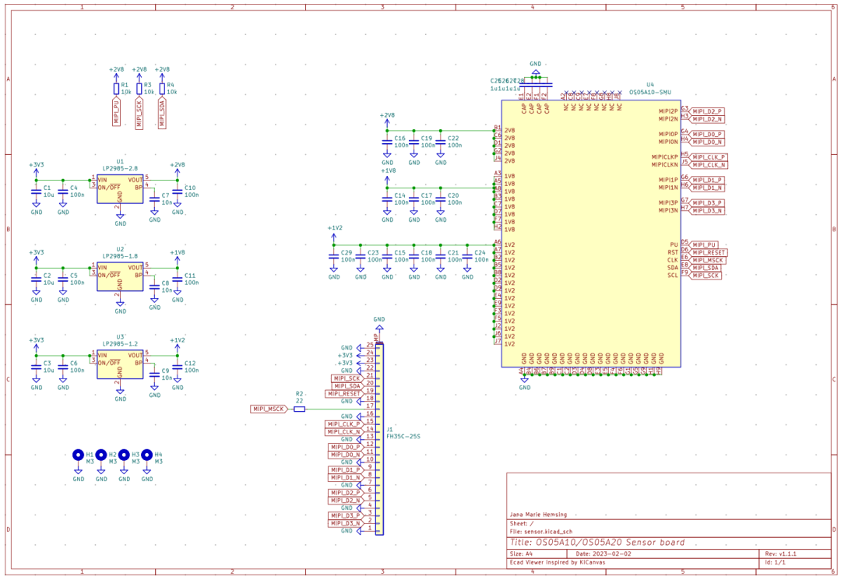The width and height of the screenshot is (841, 580).
Task: Select capacitor C2 10u symbol
Action: coord(36,279)
